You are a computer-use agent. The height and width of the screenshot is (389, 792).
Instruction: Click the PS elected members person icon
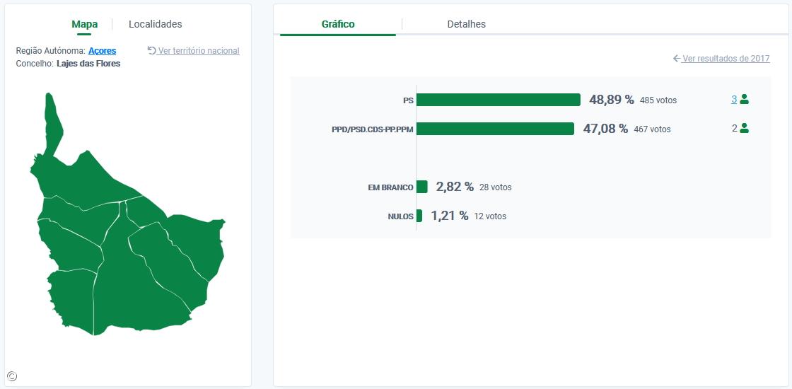click(x=744, y=100)
